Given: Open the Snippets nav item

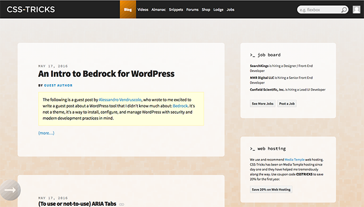Looking at the screenshot, I should (176, 10).
